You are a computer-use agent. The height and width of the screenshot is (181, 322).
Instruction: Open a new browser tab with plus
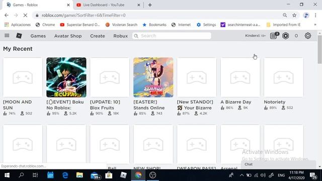click(150, 5)
